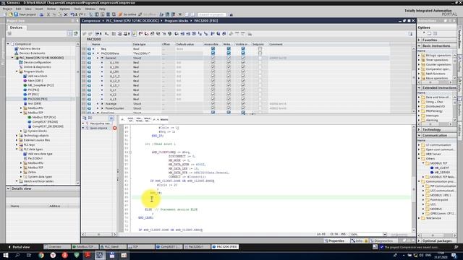The height and width of the screenshot is (260, 463).
Task: Click in the Search in project field
Action: pyautogui.click(x=211, y=14)
